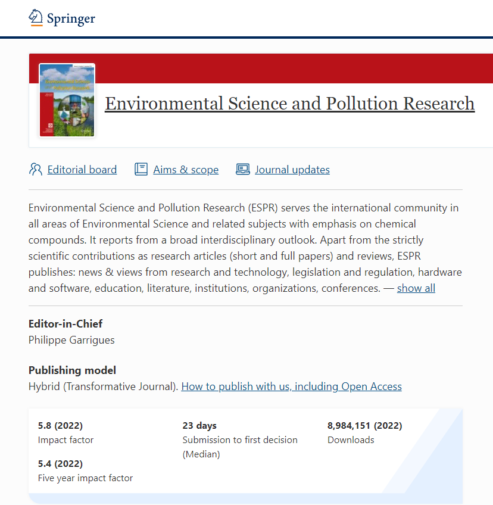This screenshot has height=505, width=493.
Task: Select the 5.8 (2022) impact factor value
Action: [60, 425]
